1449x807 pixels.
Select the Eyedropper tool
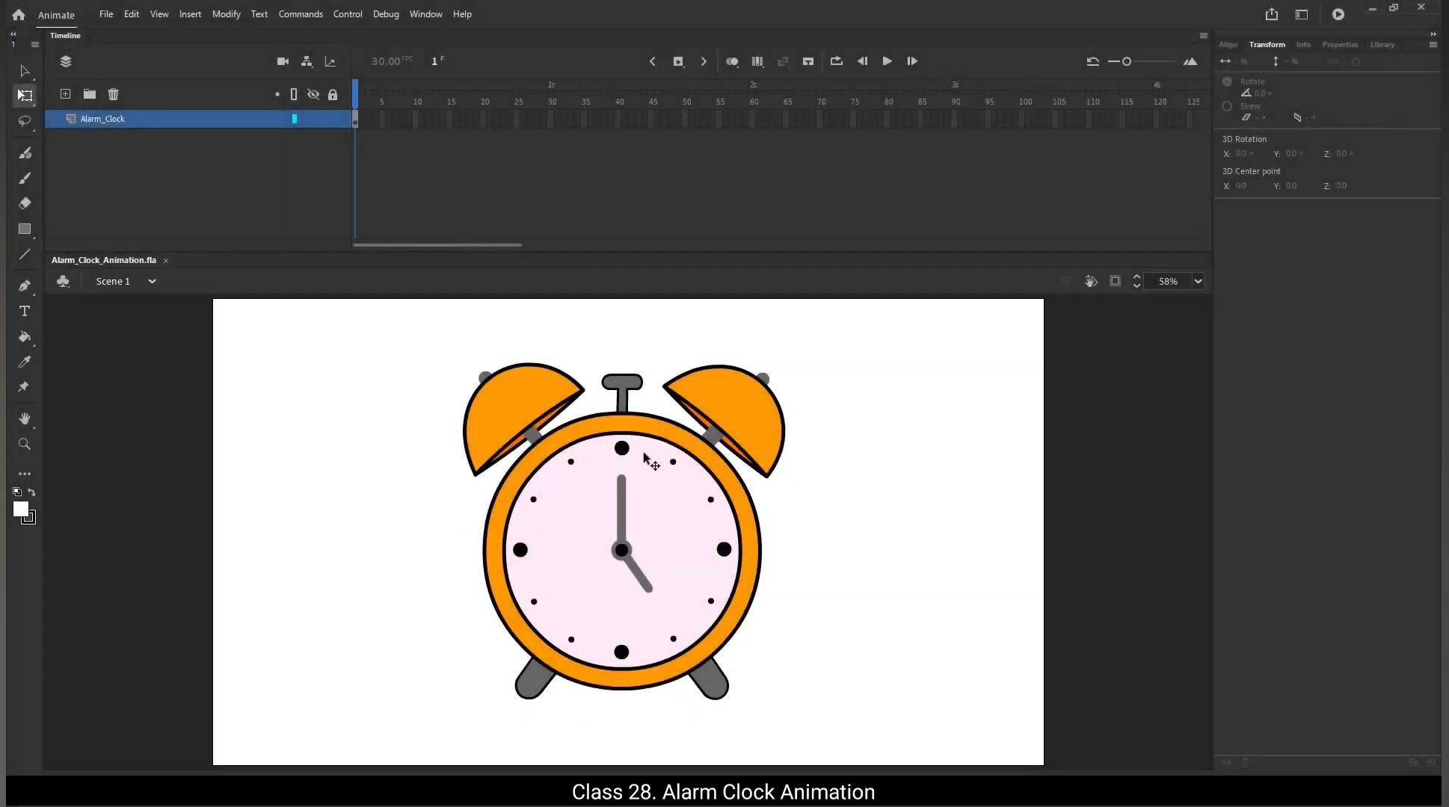(x=25, y=362)
